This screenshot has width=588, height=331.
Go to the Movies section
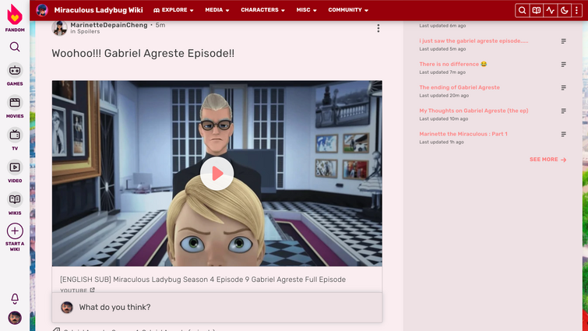coord(15,107)
